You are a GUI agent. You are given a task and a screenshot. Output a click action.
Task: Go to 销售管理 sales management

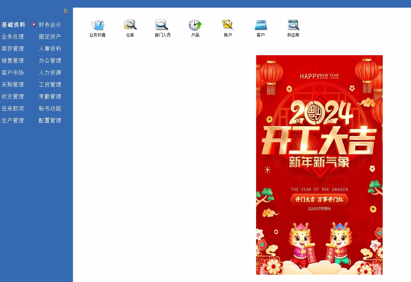point(13,61)
